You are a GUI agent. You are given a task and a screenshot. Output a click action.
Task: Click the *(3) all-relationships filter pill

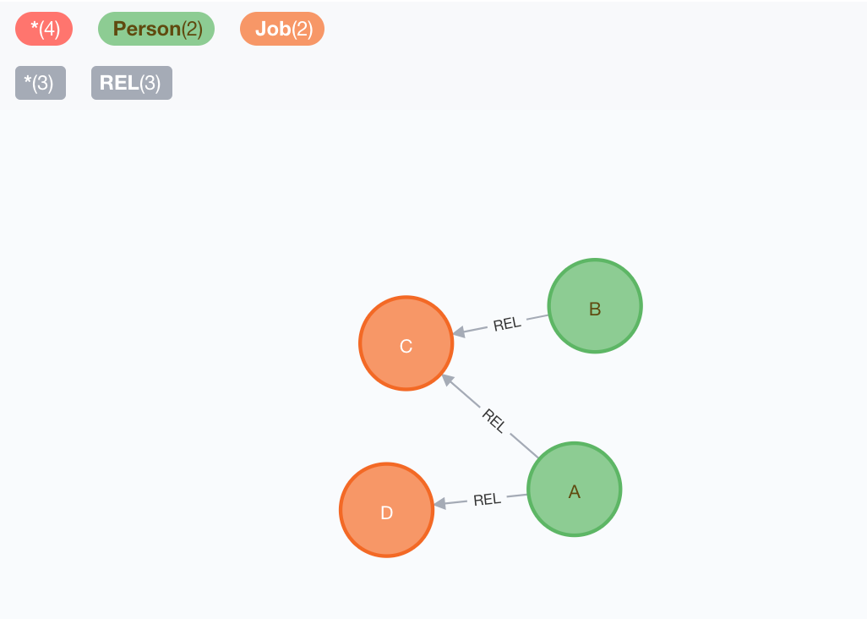[x=40, y=82]
